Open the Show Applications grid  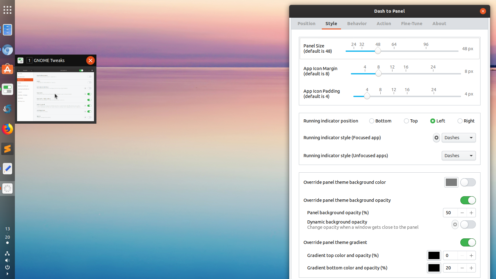7,10
